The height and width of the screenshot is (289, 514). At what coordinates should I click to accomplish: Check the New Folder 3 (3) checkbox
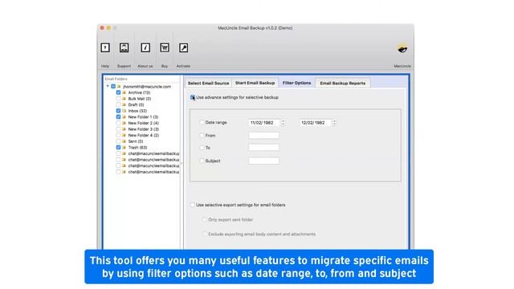[x=118, y=129]
